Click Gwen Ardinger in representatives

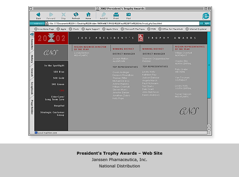tap(121, 72)
